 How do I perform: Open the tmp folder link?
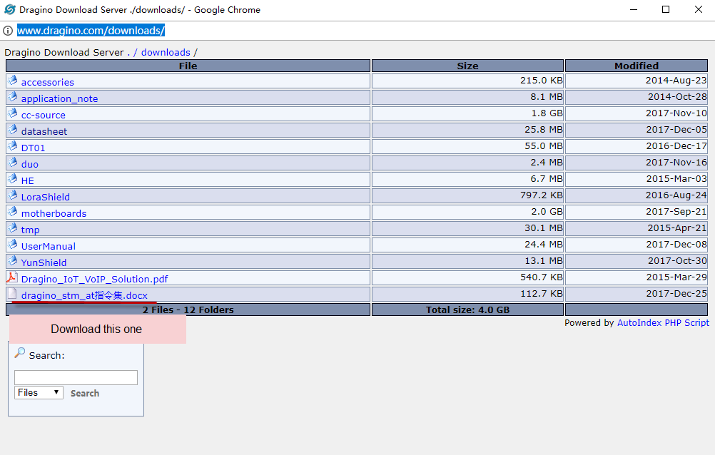point(30,230)
